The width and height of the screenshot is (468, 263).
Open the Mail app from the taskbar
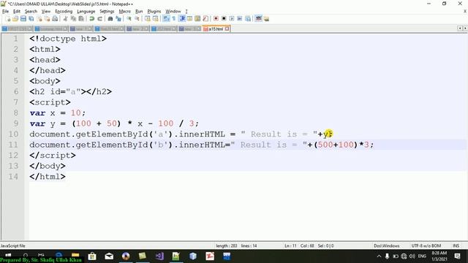[109, 256]
